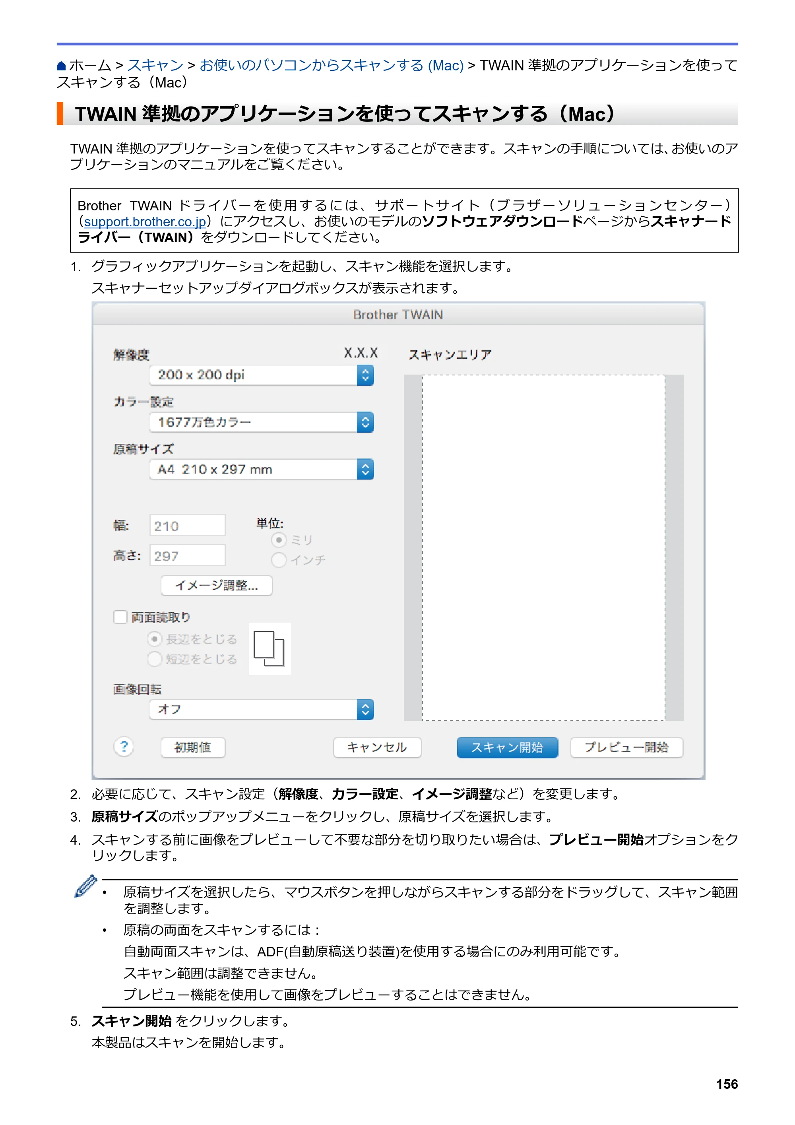
Task: Click the プレビュー開始 button
Action: click(x=626, y=748)
